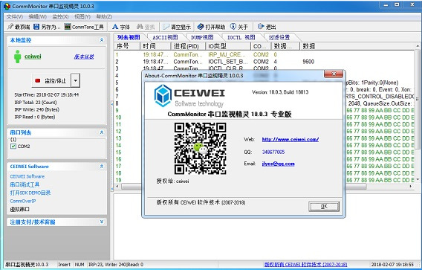Select row number 19 in the list
This screenshot has width=422, height=270.
(x=118, y=180)
